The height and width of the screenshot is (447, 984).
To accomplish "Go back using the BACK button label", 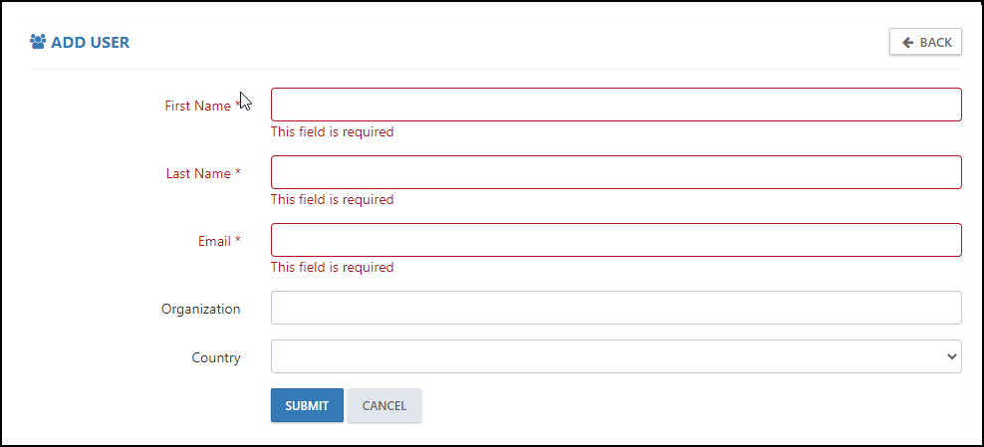I will [935, 42].
